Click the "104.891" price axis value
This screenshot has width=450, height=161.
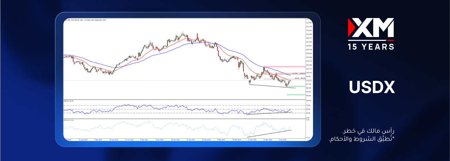tap(309, 53)
